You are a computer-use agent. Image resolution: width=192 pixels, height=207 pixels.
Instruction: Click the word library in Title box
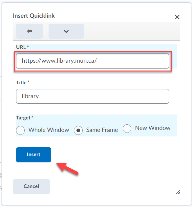click(x=30, y=96)
